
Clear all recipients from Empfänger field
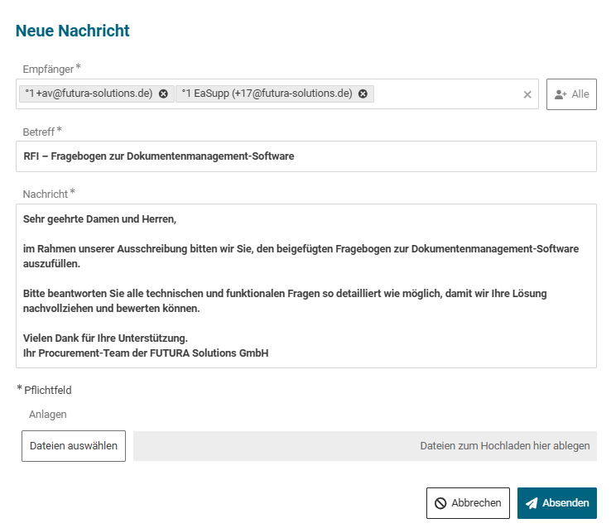coord(527,94)
